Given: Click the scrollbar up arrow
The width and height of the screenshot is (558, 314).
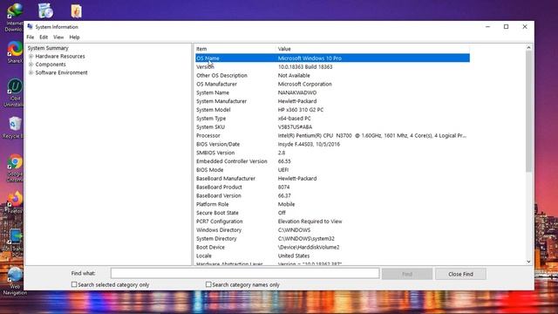Looking at the screenshot, I should [529, 47].
